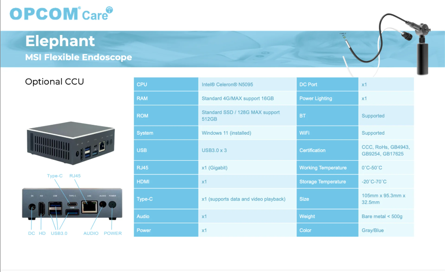Select the WiFi header cell
This screenshot has height=272, width=445.
(x=327, y=133)
